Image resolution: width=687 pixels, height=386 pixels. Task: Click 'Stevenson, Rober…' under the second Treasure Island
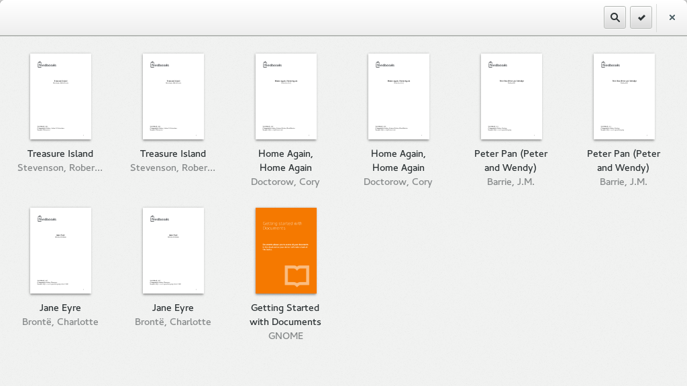(x=173, y=168)
